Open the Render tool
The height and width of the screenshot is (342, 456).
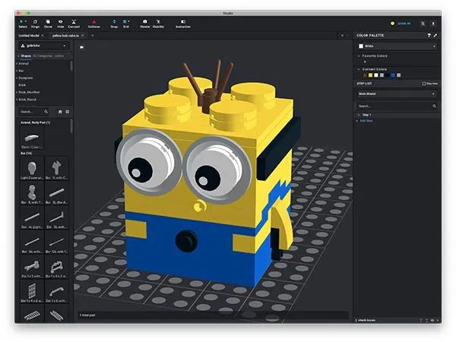coord(145,24)
